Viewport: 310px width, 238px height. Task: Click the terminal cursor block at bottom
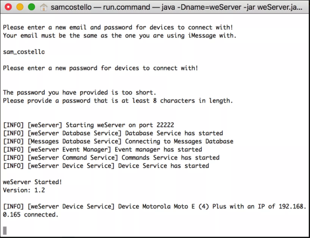point(5,231)
